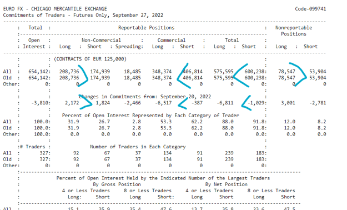347x210 pixels.
Task: Click 174,939 in the All row
Action: (100, 72)
